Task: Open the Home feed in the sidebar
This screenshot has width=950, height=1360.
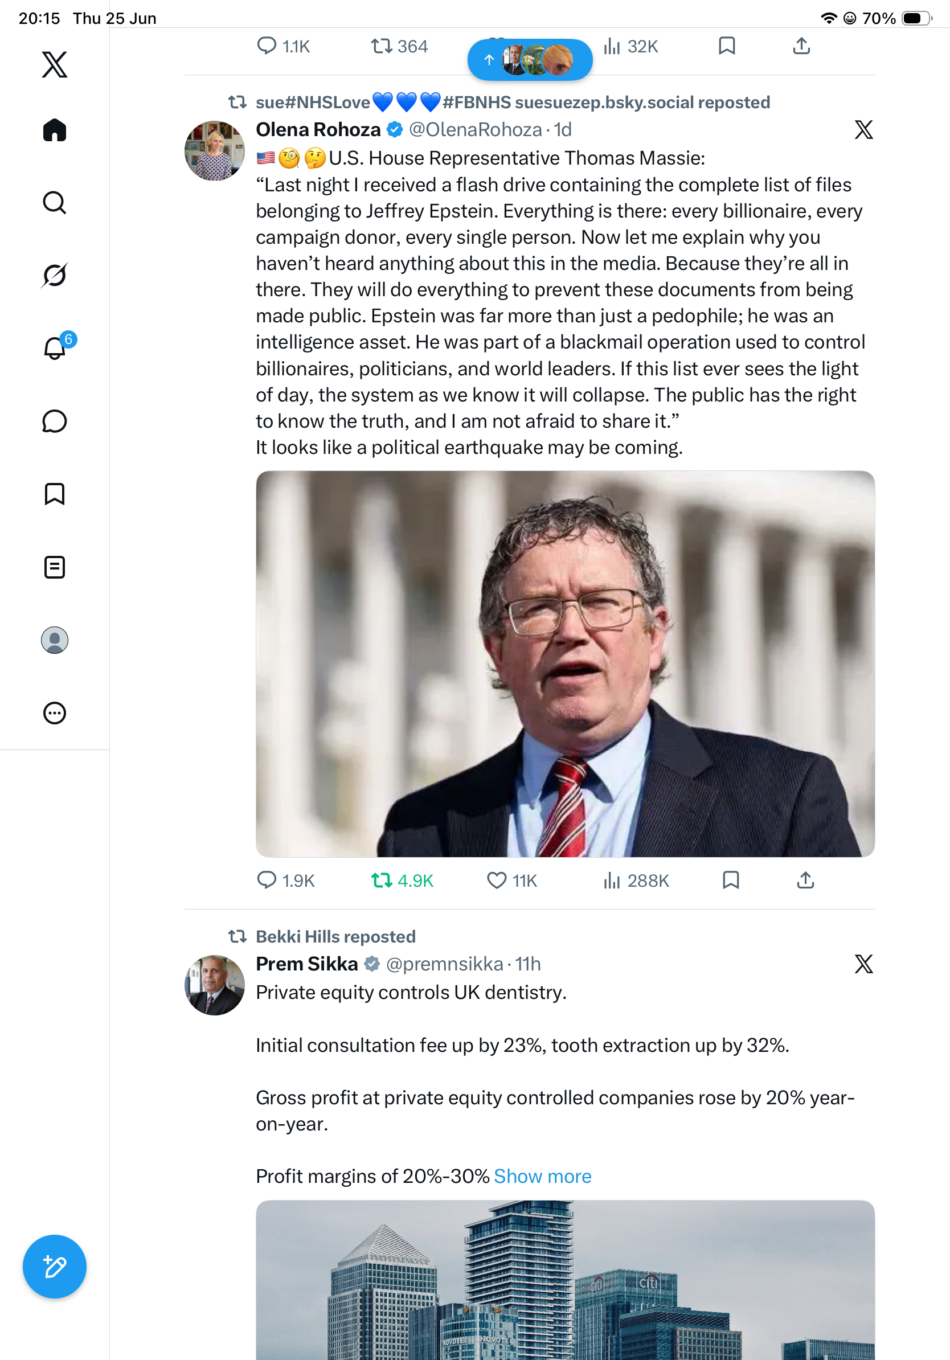Action: click(55, 130)
